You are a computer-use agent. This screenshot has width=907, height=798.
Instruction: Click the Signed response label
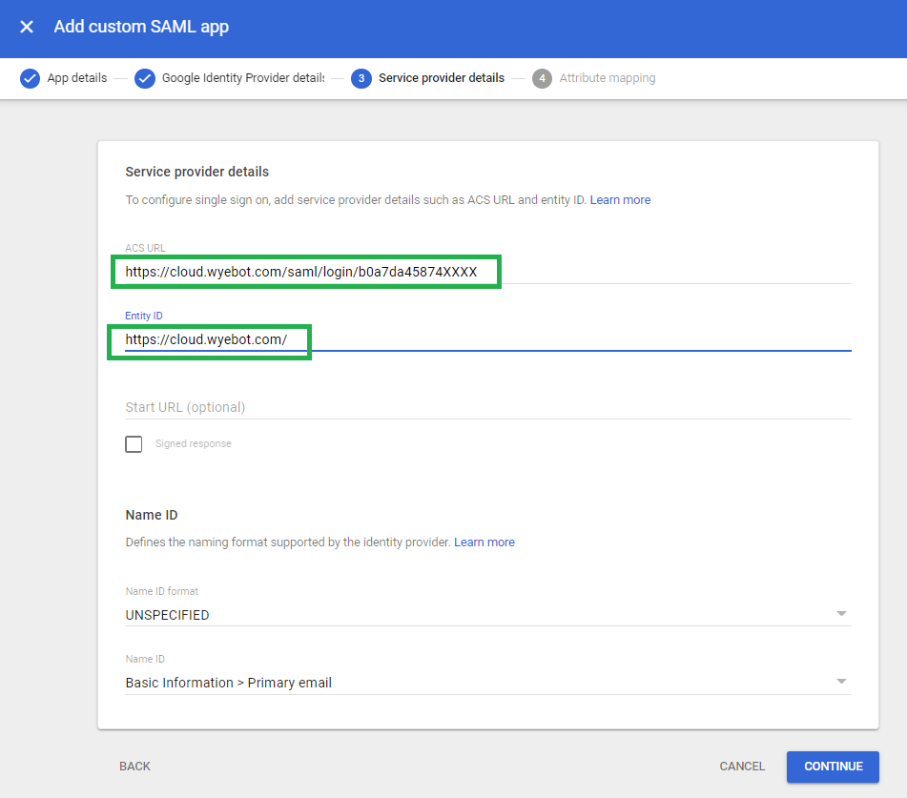coord(194,443)
